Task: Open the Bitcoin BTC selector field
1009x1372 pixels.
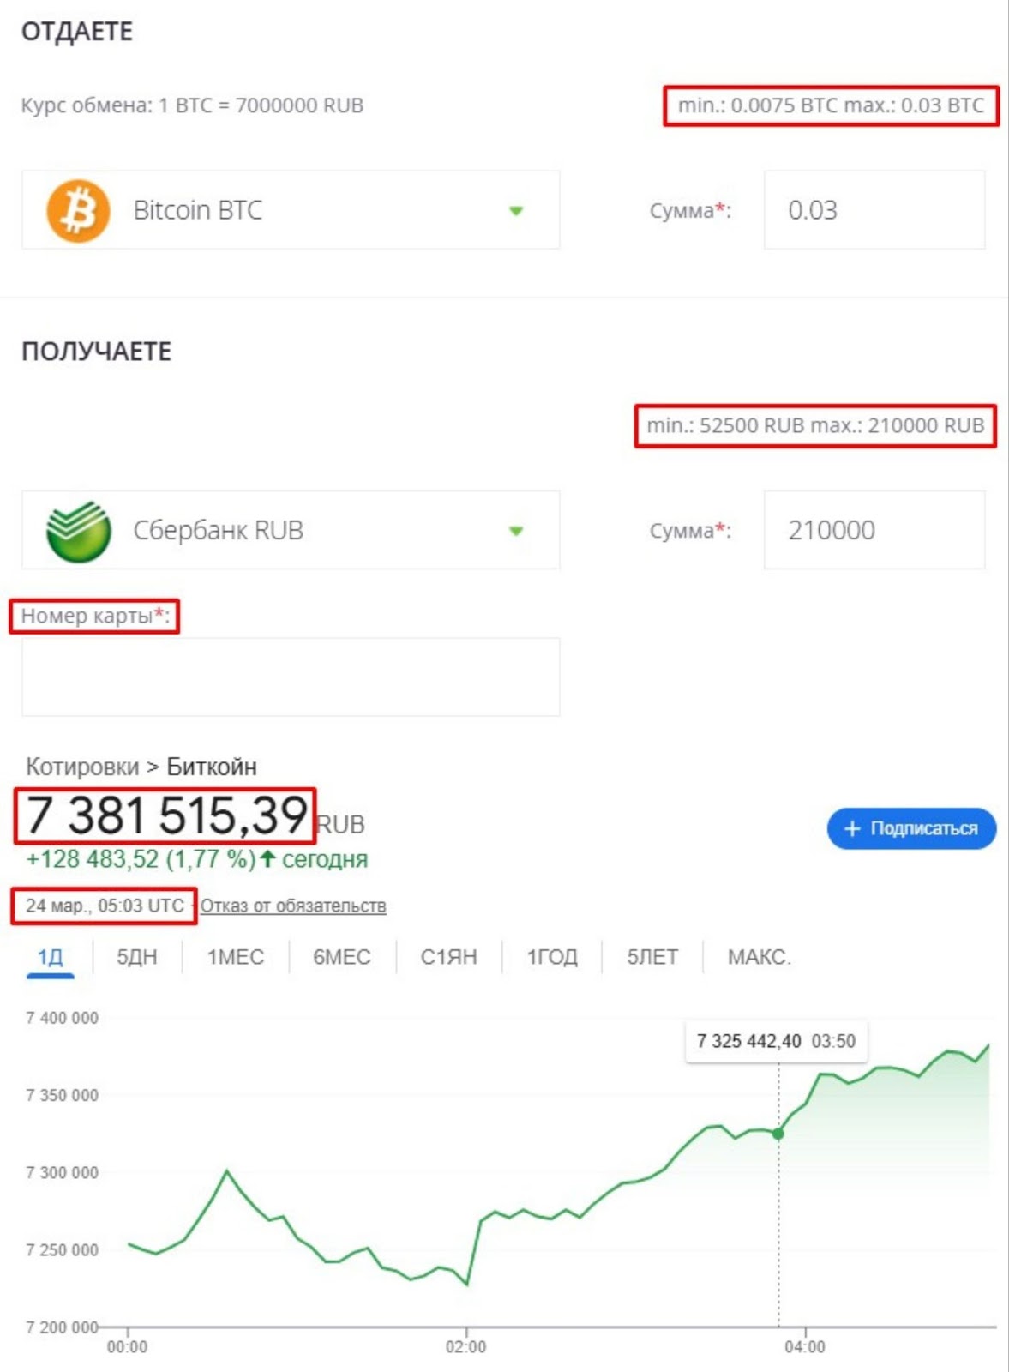Action: pyautogui.click(x=291, y=211)
